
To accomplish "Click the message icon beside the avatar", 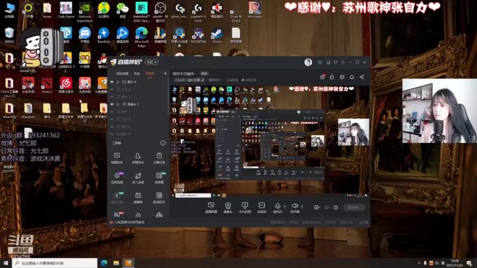I will 320,63.
